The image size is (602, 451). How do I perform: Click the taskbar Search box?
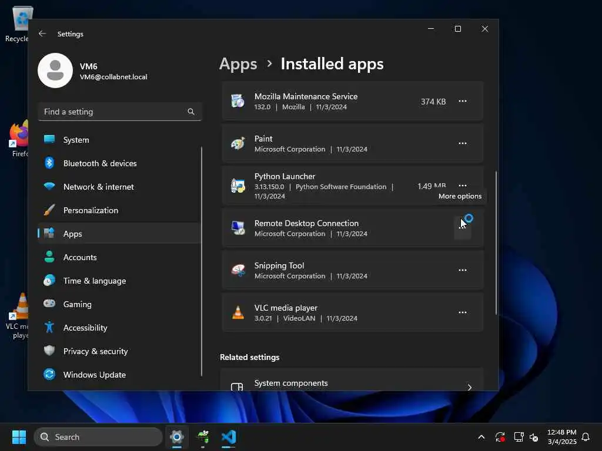click(98, 437)
